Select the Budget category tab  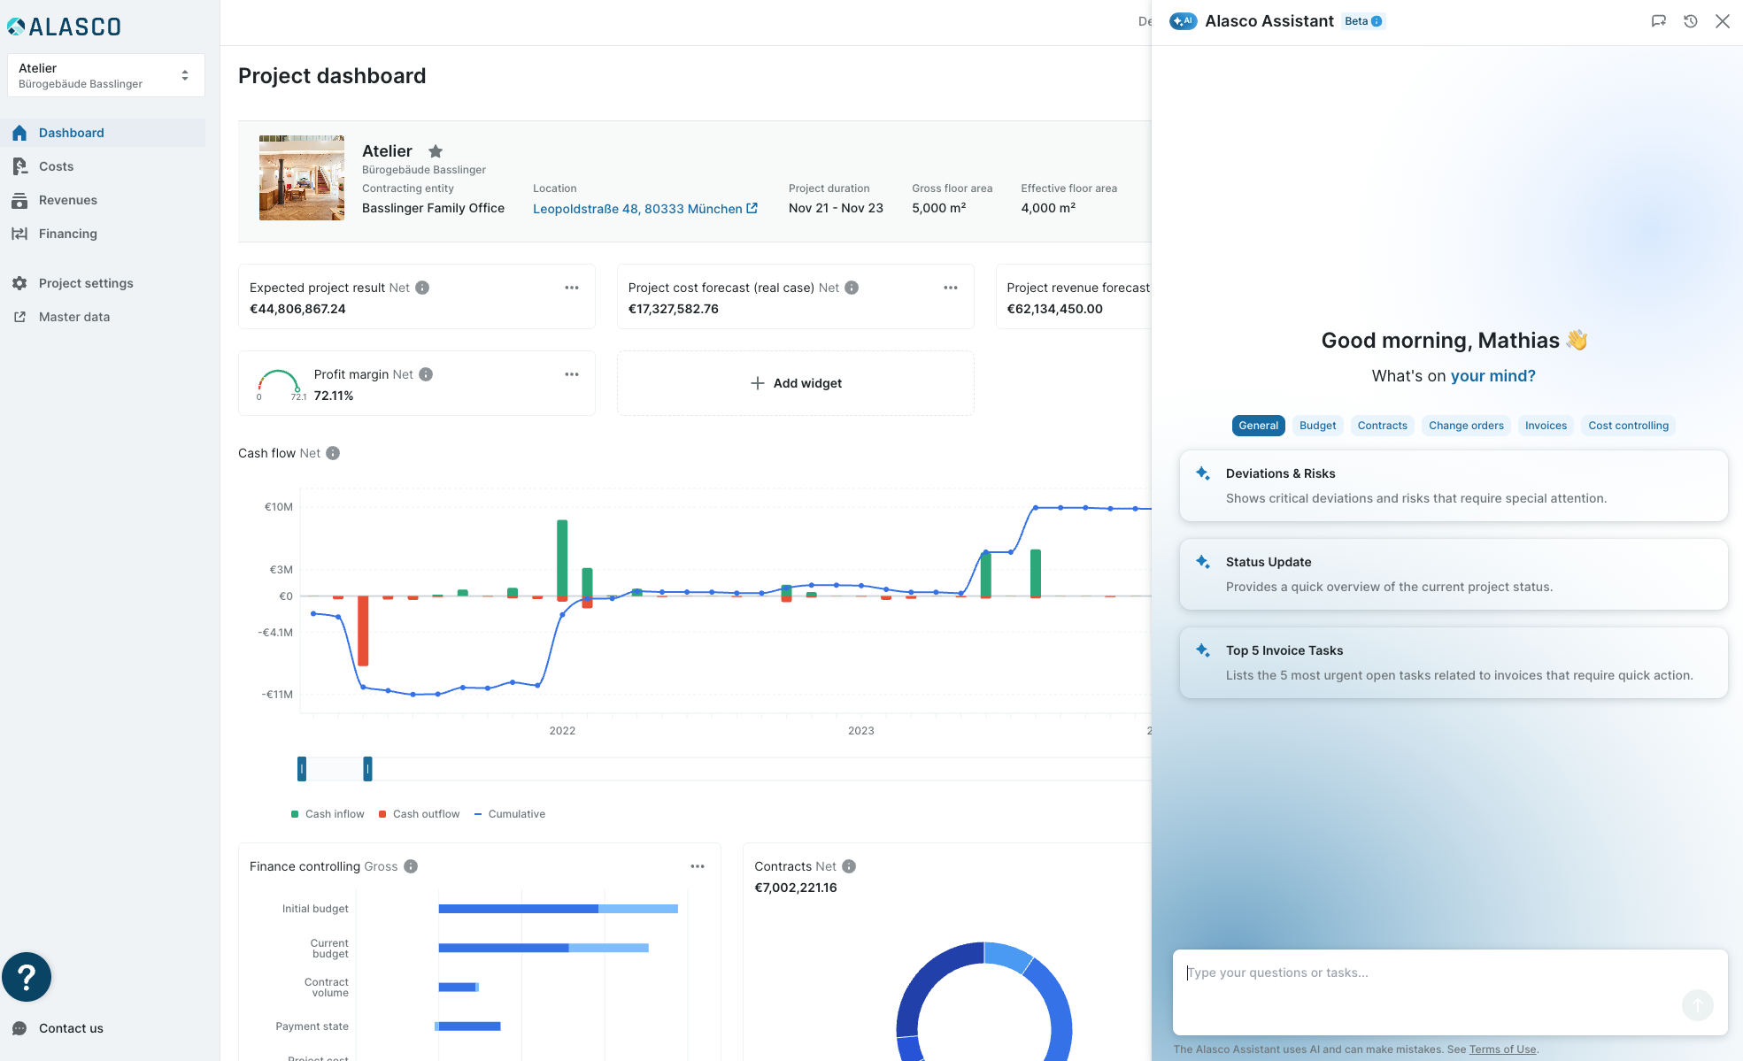[x=1317, y=426]
